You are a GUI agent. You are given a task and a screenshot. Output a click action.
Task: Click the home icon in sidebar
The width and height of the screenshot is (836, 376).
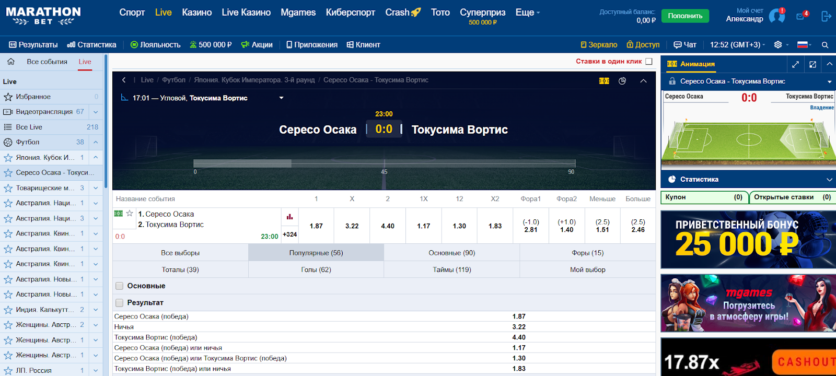click(x=10, y=62)
